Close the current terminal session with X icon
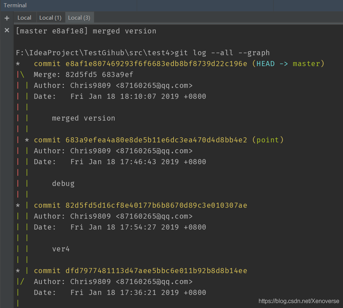343x308 pixels. coord(7,30)
